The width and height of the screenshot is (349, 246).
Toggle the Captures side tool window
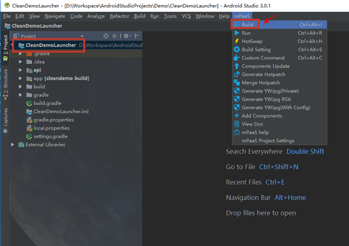click(5, 120)
